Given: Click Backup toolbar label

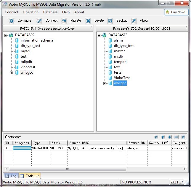Looking at the screenshot, I should pyautogui.click(x=122, y=20).
